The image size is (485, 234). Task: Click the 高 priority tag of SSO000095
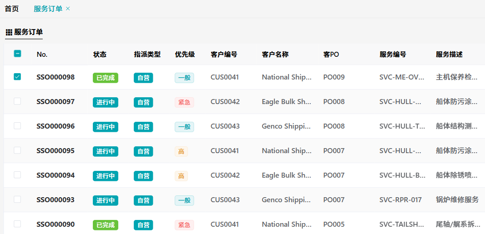(181, 151)
